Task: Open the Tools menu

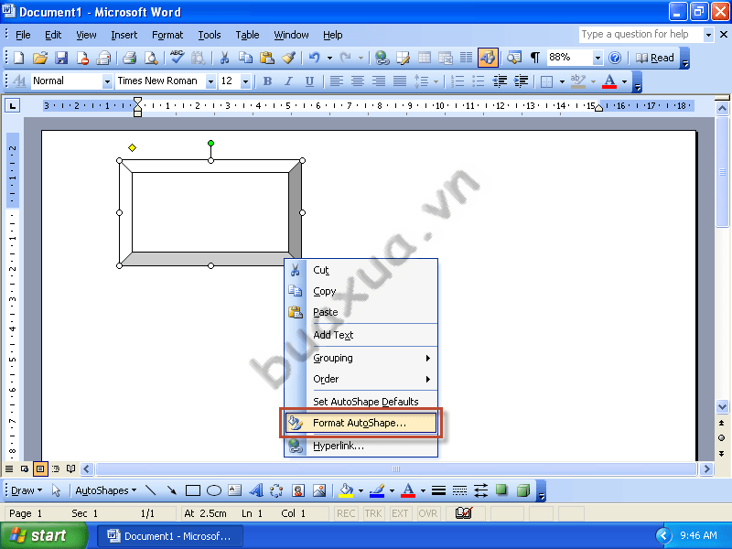Action: tap(210, 35)
